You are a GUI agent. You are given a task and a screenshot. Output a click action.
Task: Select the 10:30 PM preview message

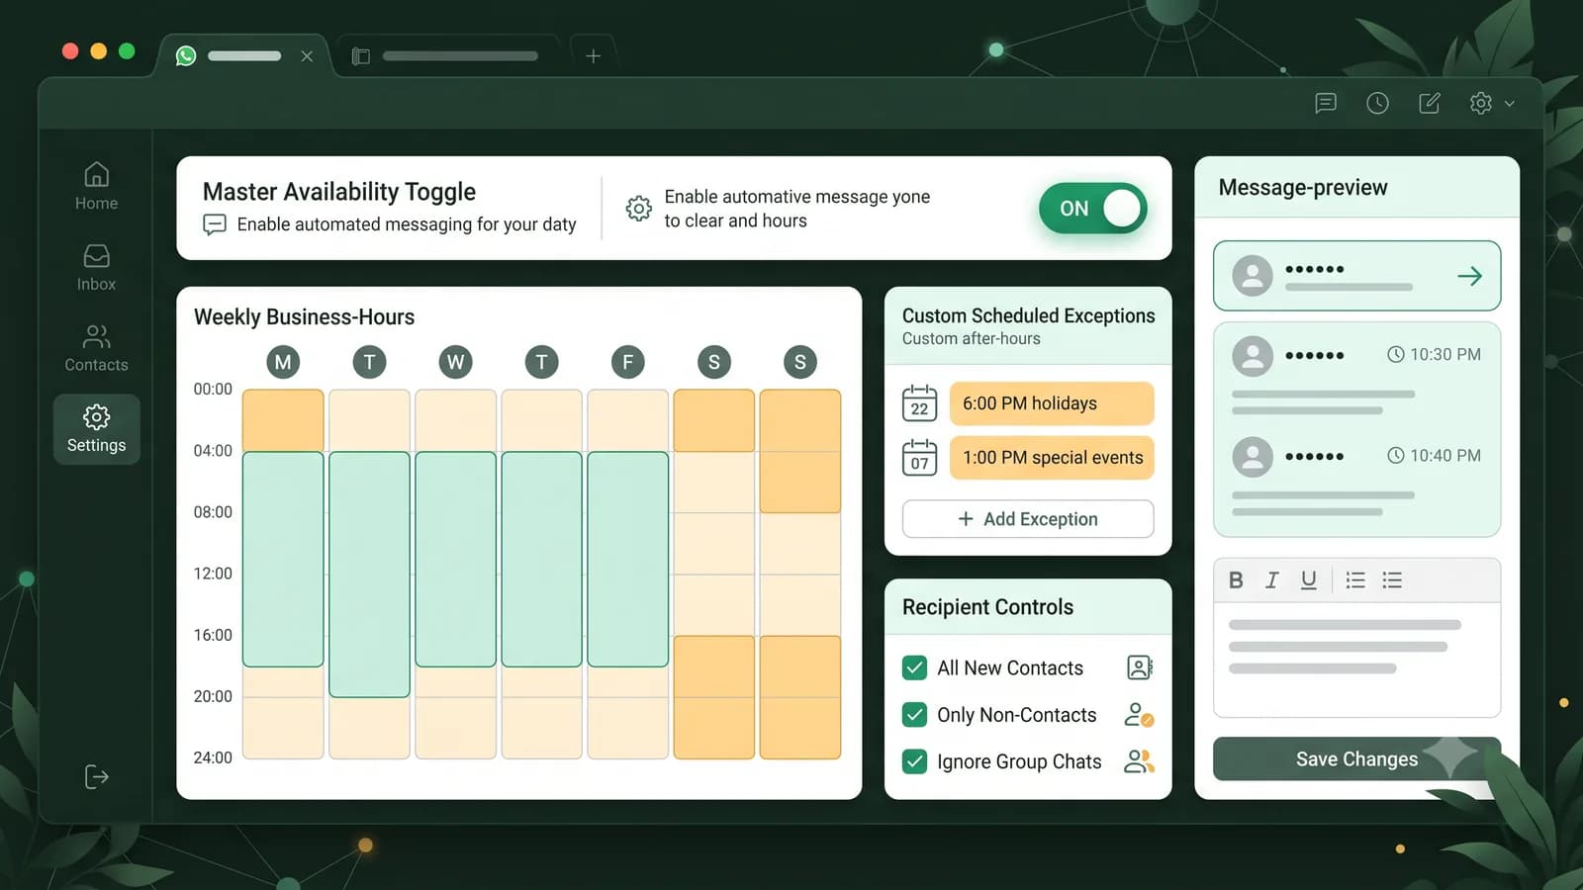coord(1356,378)
